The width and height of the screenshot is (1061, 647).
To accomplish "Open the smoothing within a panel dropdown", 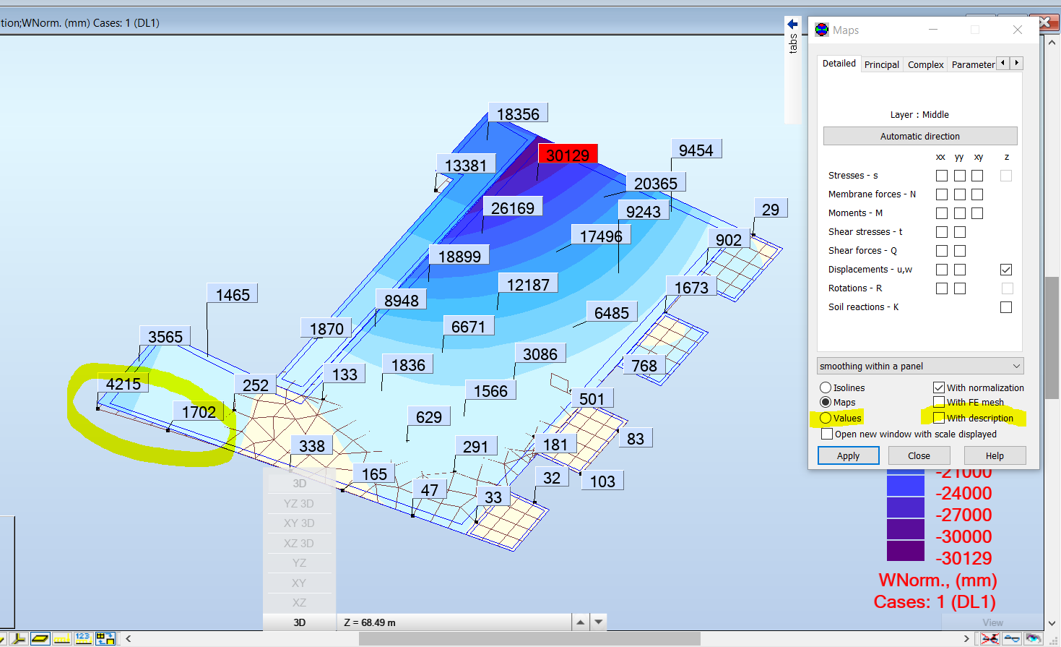I will pos(920,366).
